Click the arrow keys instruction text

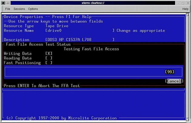(x=53, y=21)
